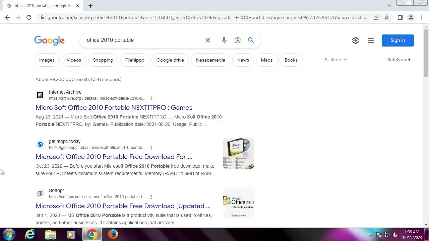Screen dimensions: 429x241
Task: Open Chrome three-dot menu
Action: click(x=422, y=17)
